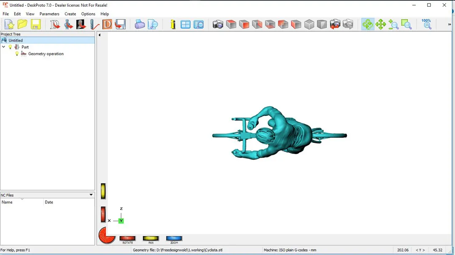Click the first camera view icon
This screenshot has width=455, height=255.
click(x=218, y=24)
